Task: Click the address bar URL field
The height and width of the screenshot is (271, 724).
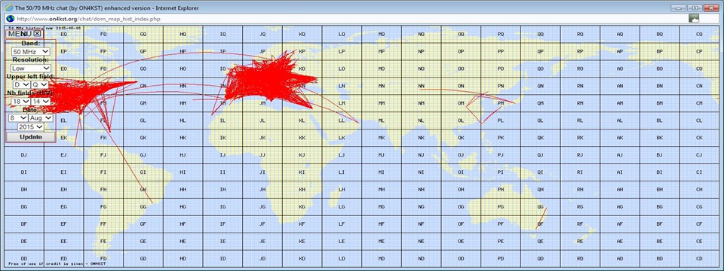Action: 351,18
